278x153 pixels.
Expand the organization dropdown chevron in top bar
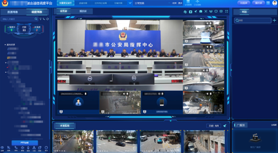click(x=130, y=3)
